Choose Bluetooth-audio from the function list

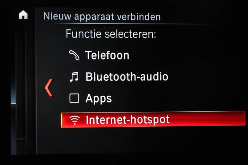point(127,77)
